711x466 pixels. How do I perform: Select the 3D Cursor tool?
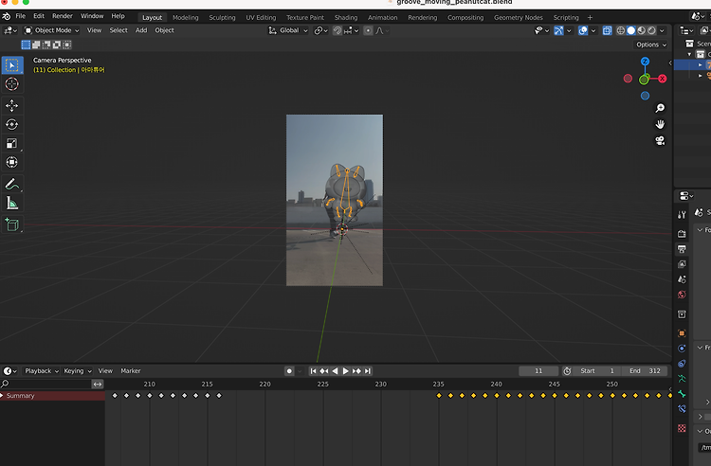tap(12, 84)
